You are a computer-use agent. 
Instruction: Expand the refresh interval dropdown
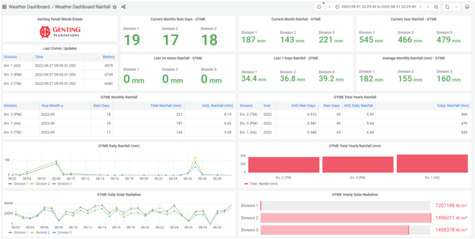[456, 7]
